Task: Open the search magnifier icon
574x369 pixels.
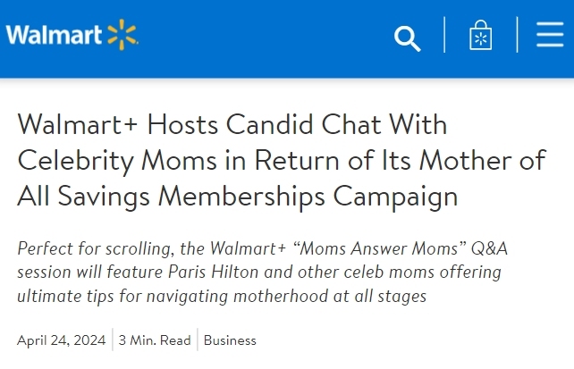Action: click(x=408, y=38)
